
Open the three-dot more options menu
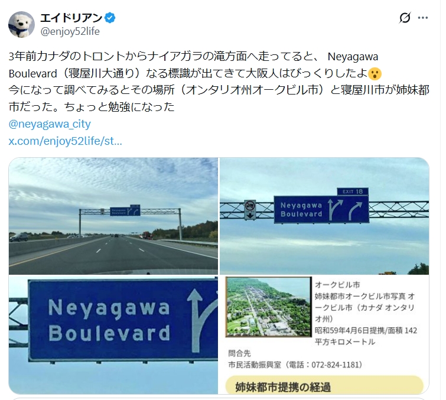[423, 18]
